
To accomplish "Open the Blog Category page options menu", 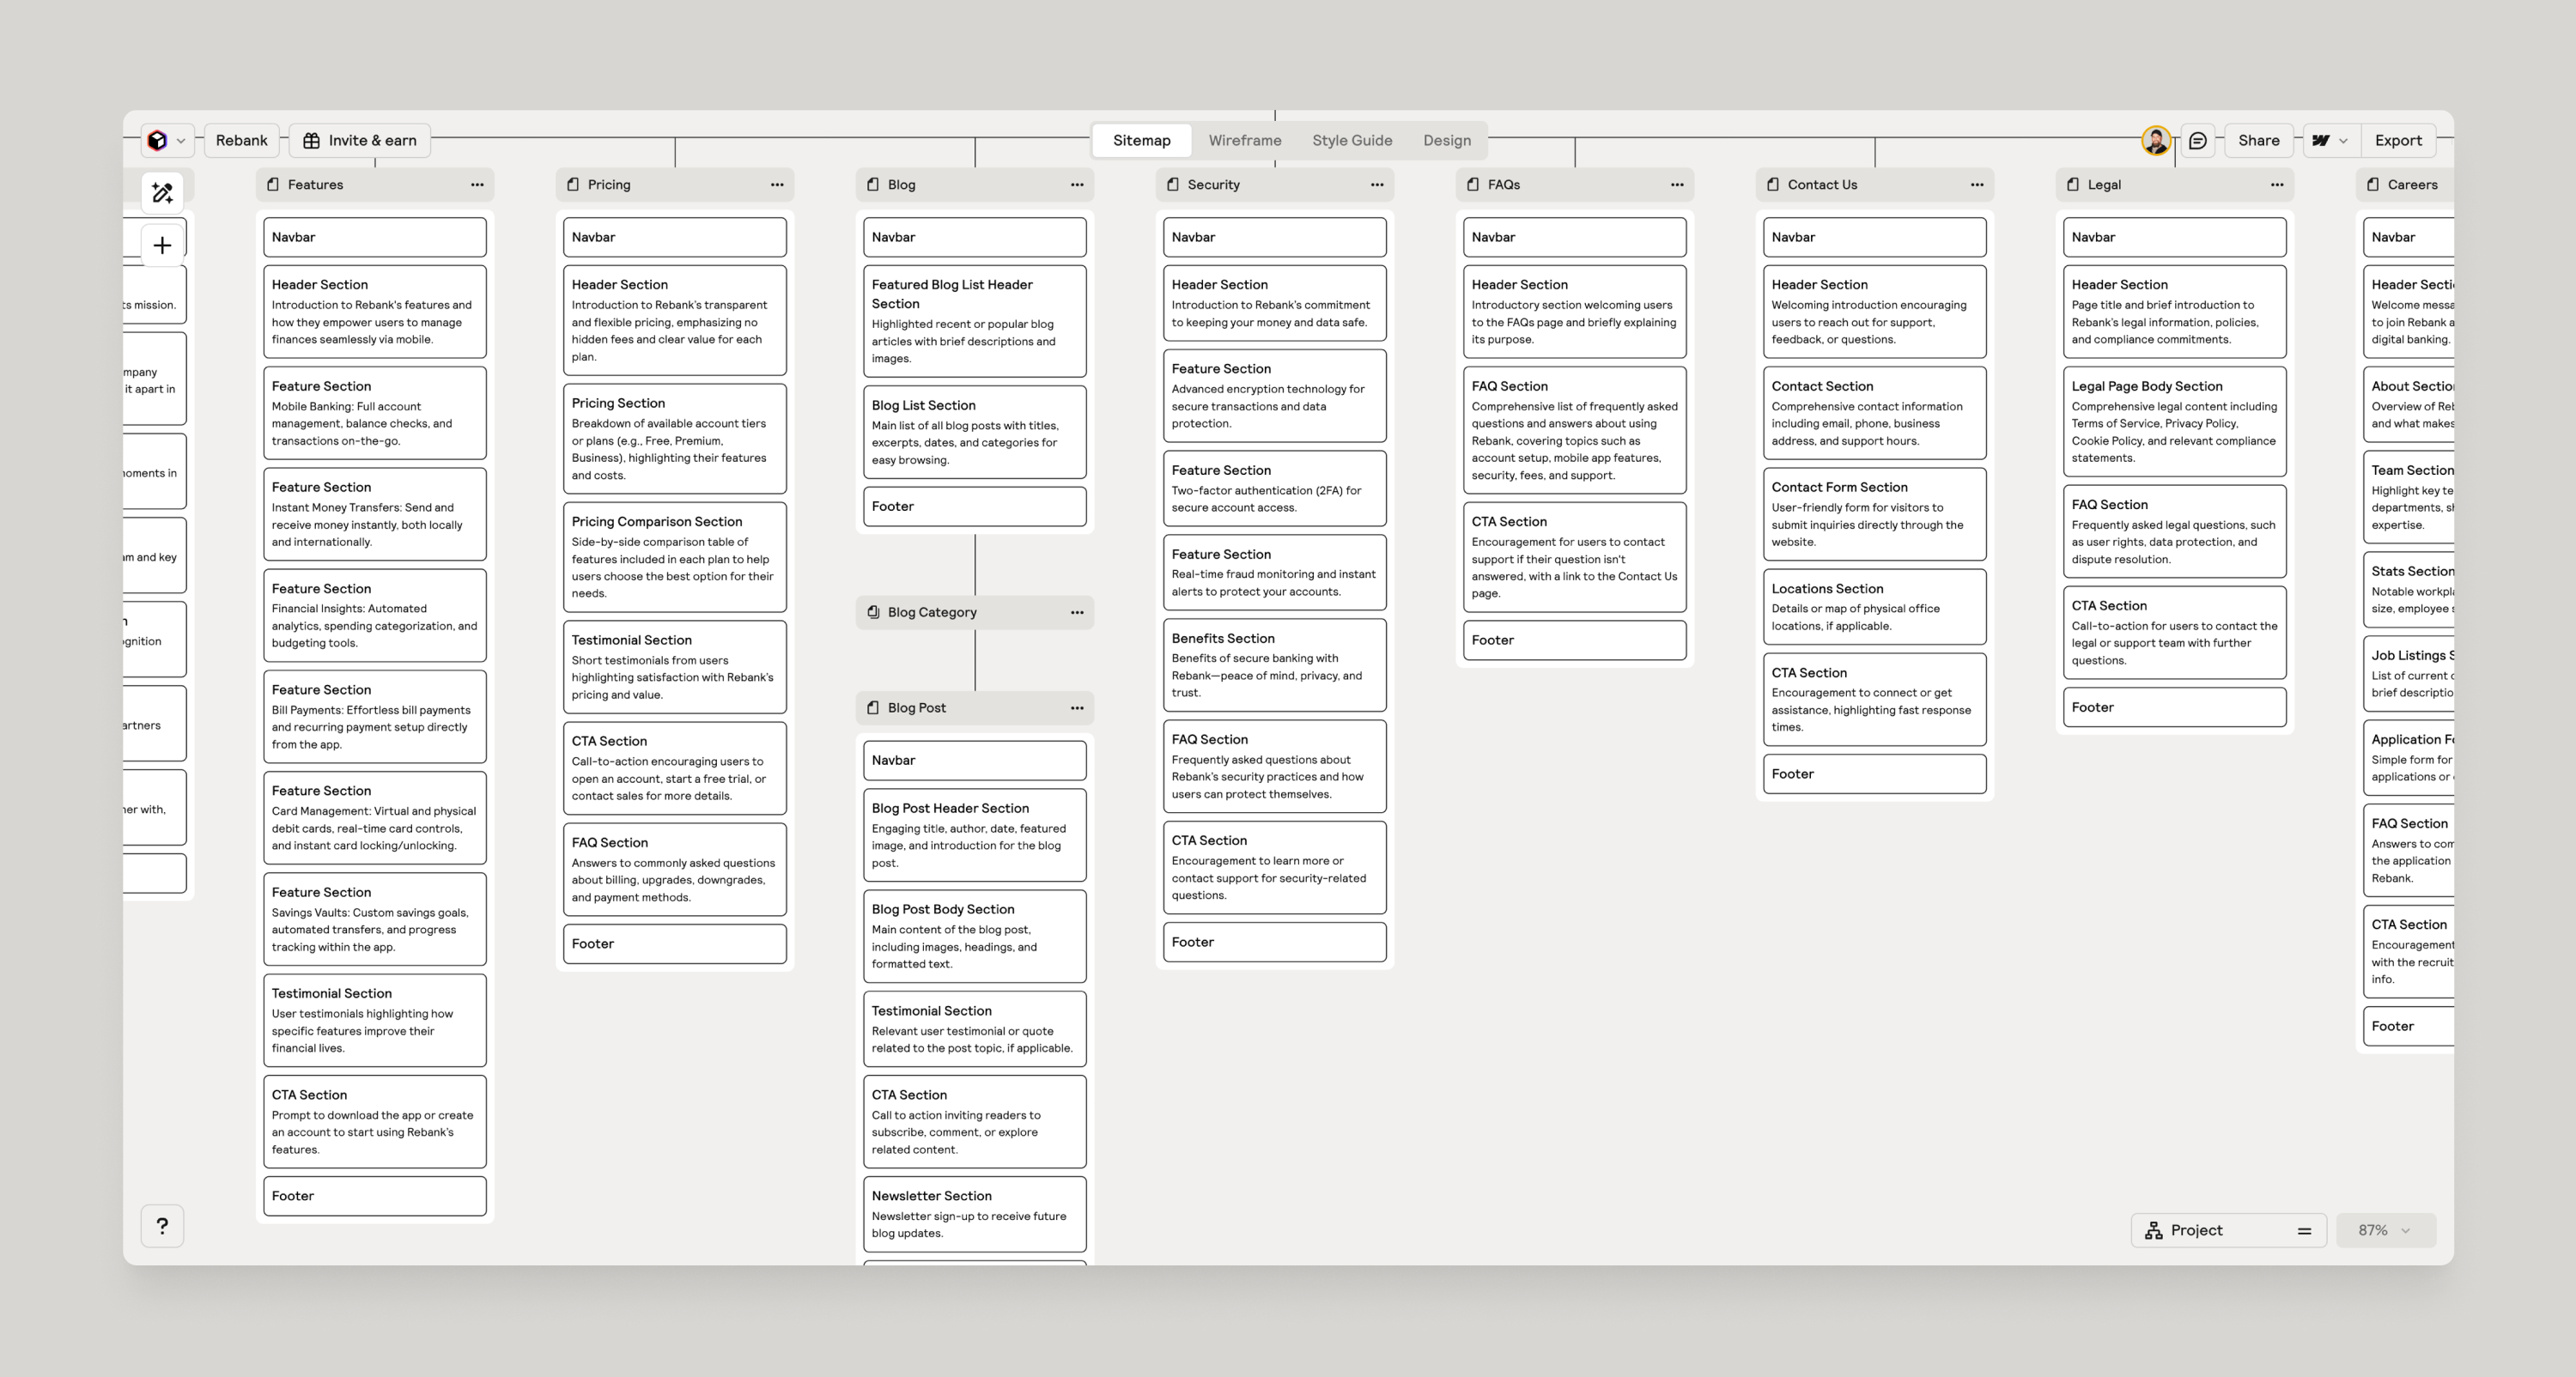I will click(1077, 613).
